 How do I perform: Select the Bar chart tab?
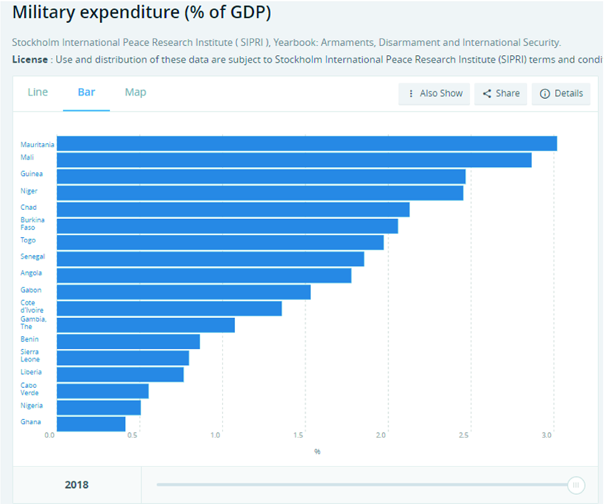(86, 92)
